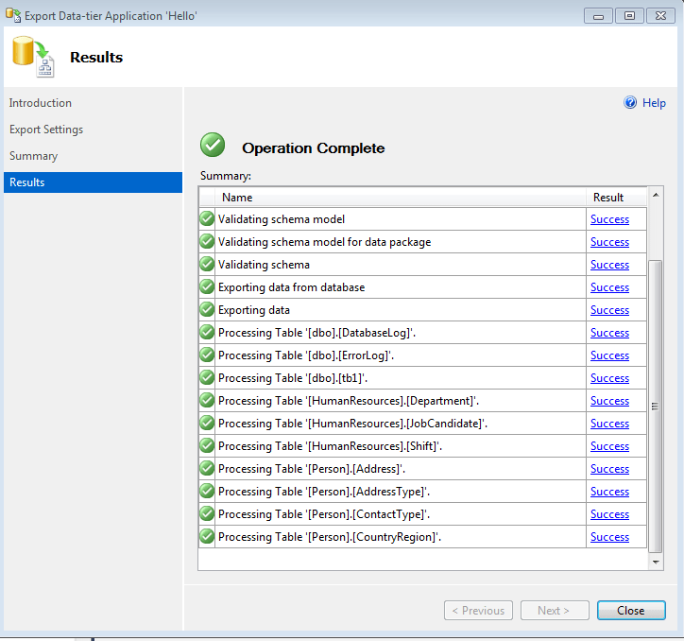Click the database export icon in header
Viewport: 684px width, 641px height.
click(x=34, y=57)
